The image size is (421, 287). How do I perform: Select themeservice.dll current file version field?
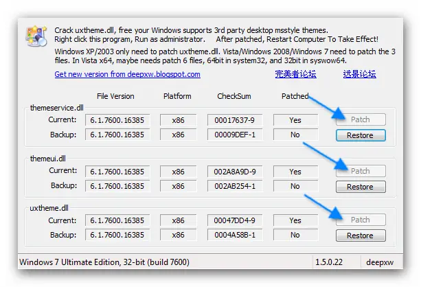tap(117, 120)
